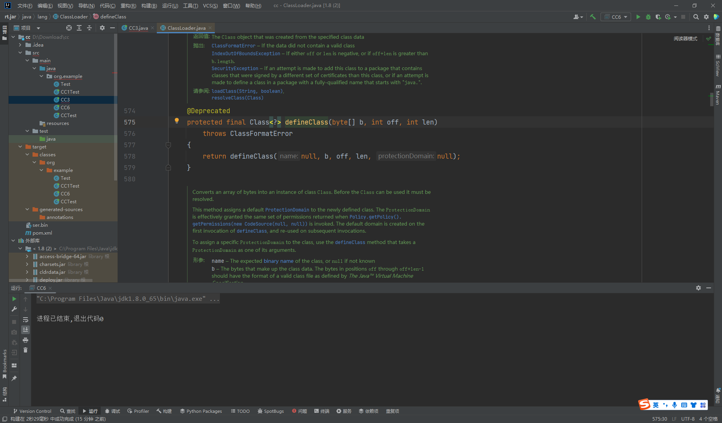Toggle soft-wrap in the run console
This screenshot has height=423, width=722.
click(x=25, y=320)
